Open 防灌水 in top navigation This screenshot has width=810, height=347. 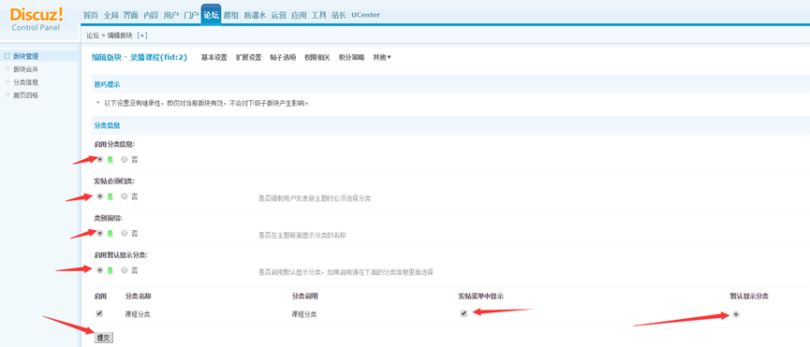coord(255,16)
